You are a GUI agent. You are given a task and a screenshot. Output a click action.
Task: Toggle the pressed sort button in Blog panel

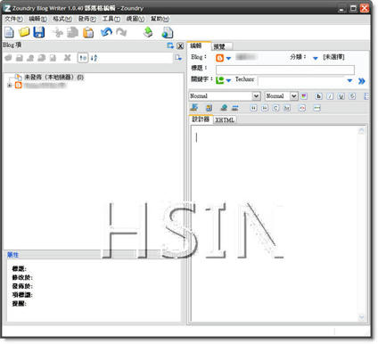click(83, 58)
